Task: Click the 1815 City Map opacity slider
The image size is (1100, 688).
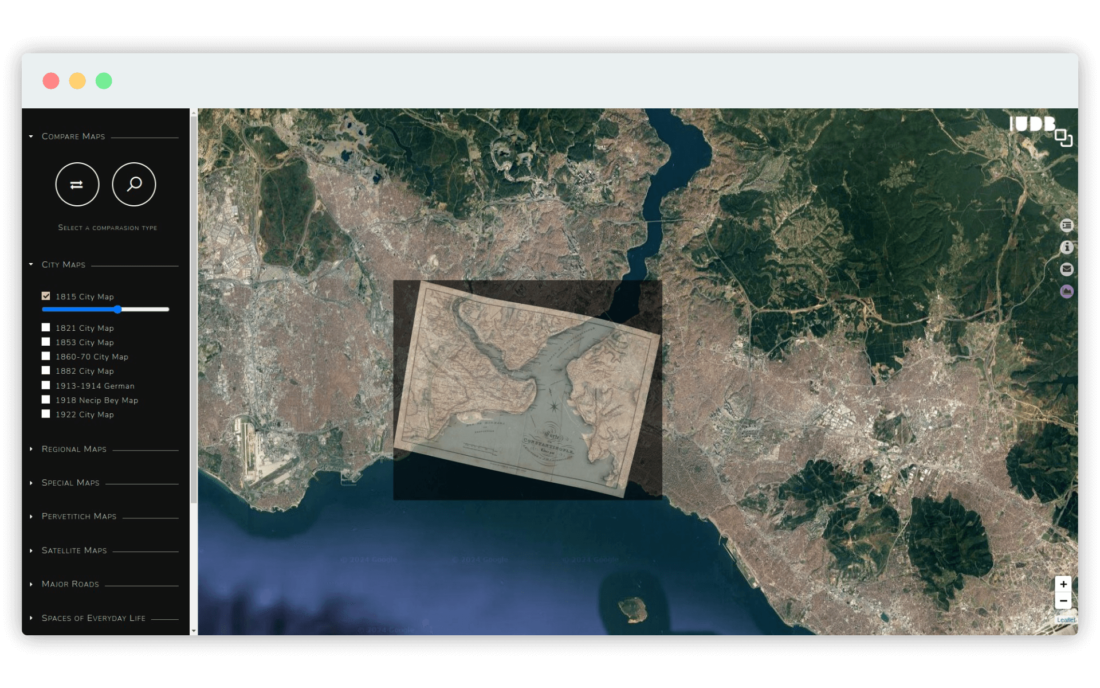Action: (x=105, y=310)
